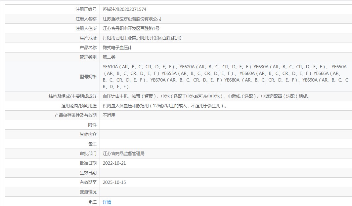Click the lightbulb icon beside 注

point(90,202)
